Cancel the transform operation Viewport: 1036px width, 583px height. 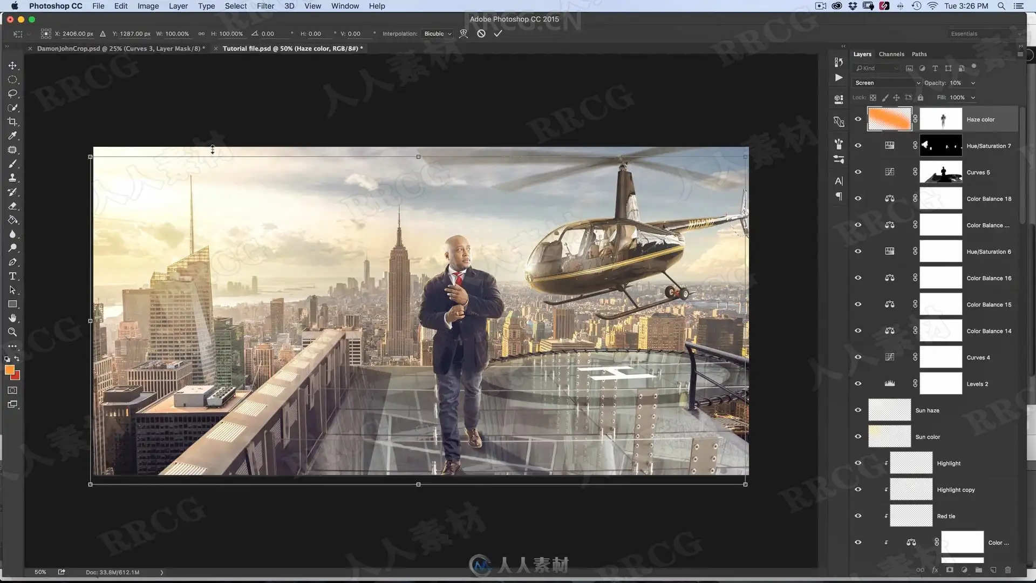(481, 33)
